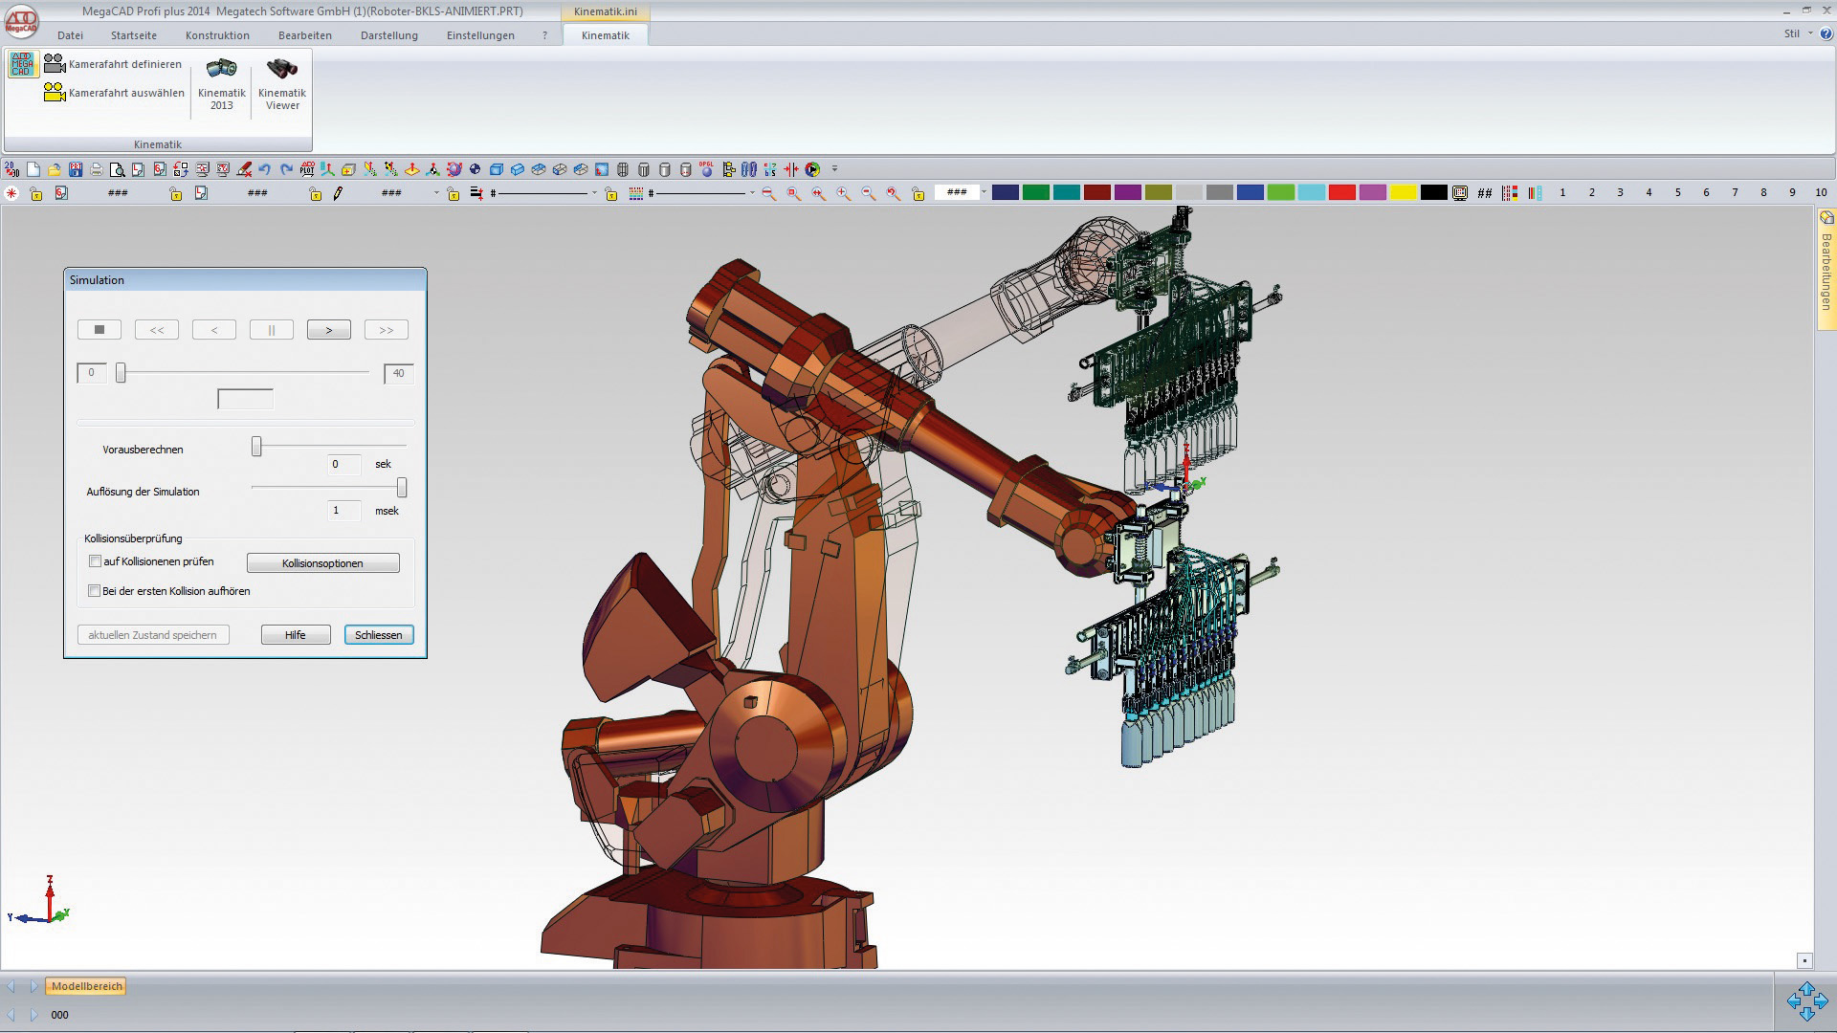The image size is (1837, 1033).
Task: Click the Kollisionsoptionen button
Action: (x=322, y=563)
